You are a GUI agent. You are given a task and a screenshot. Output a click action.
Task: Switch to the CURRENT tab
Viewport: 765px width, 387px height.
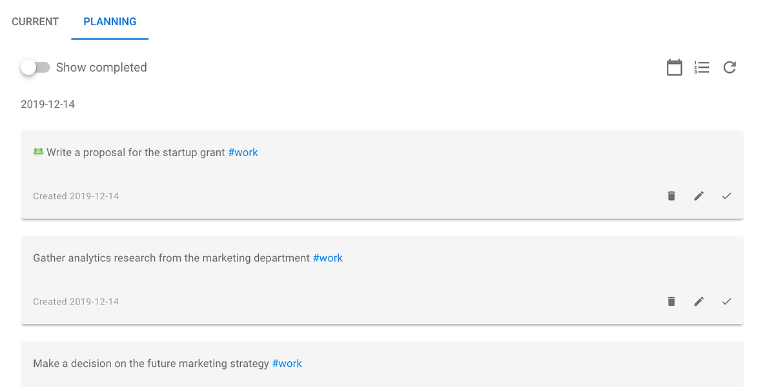point(35,21)
